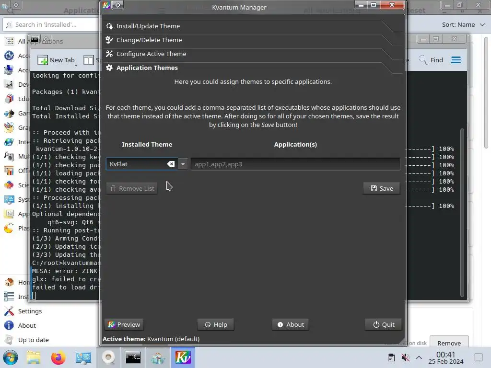Click the Settings wrench icon in sidebar
The image size is (491, 368).
coord(9,311)
